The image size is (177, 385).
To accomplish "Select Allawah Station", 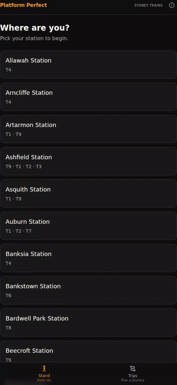I will [88, 64].
